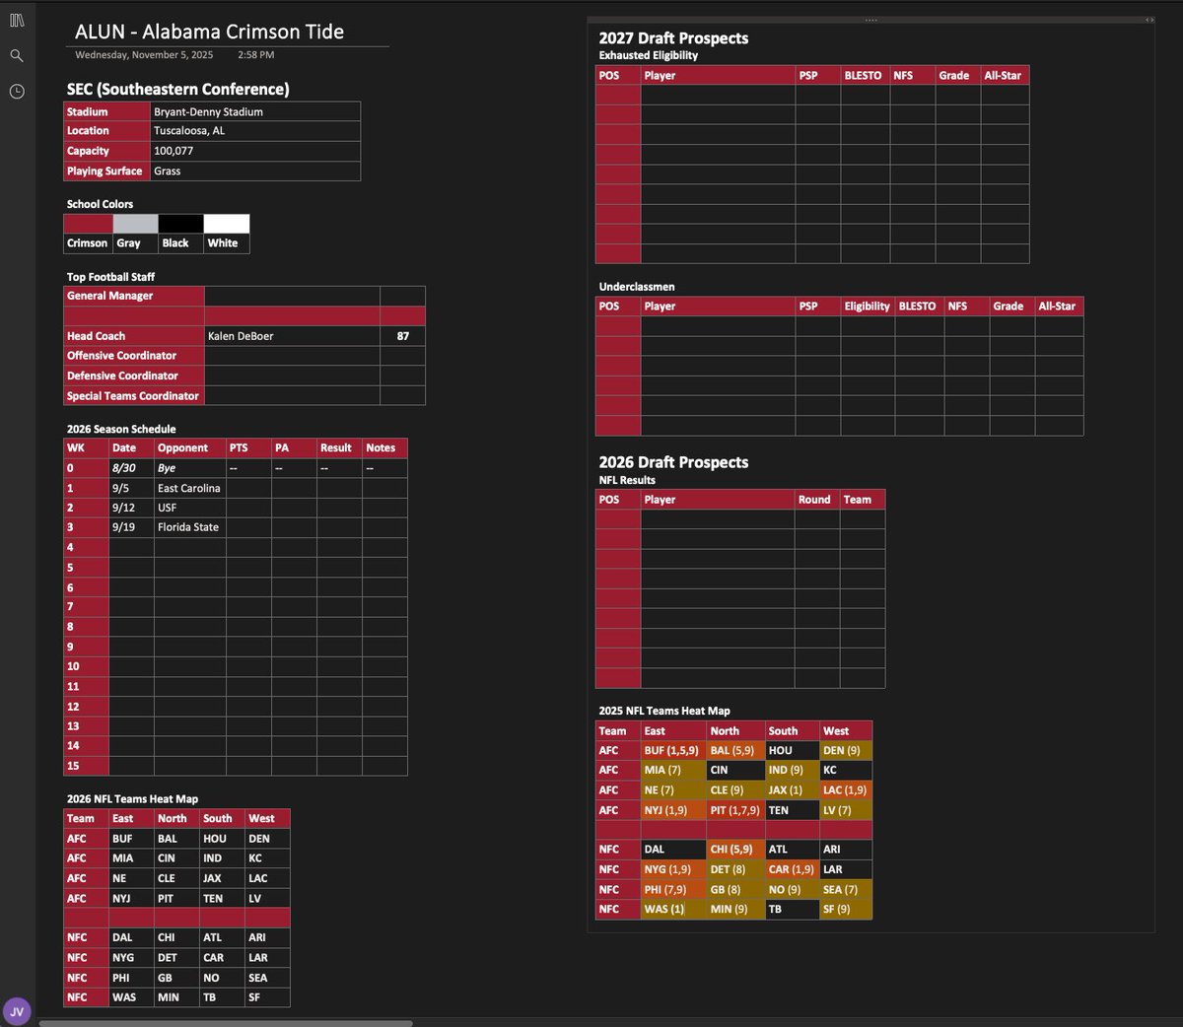
Task: Click the 8/30 date cell
Action: [131, 468]
